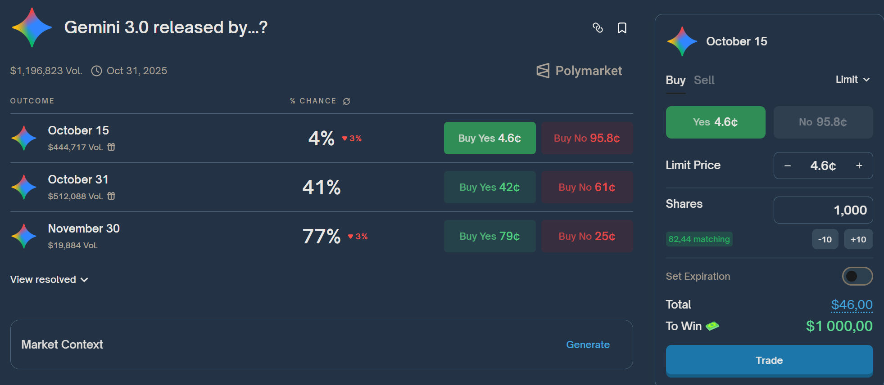Expand the View resolved section
Viewport: 884px width, 385px height.
click(49, 280)
